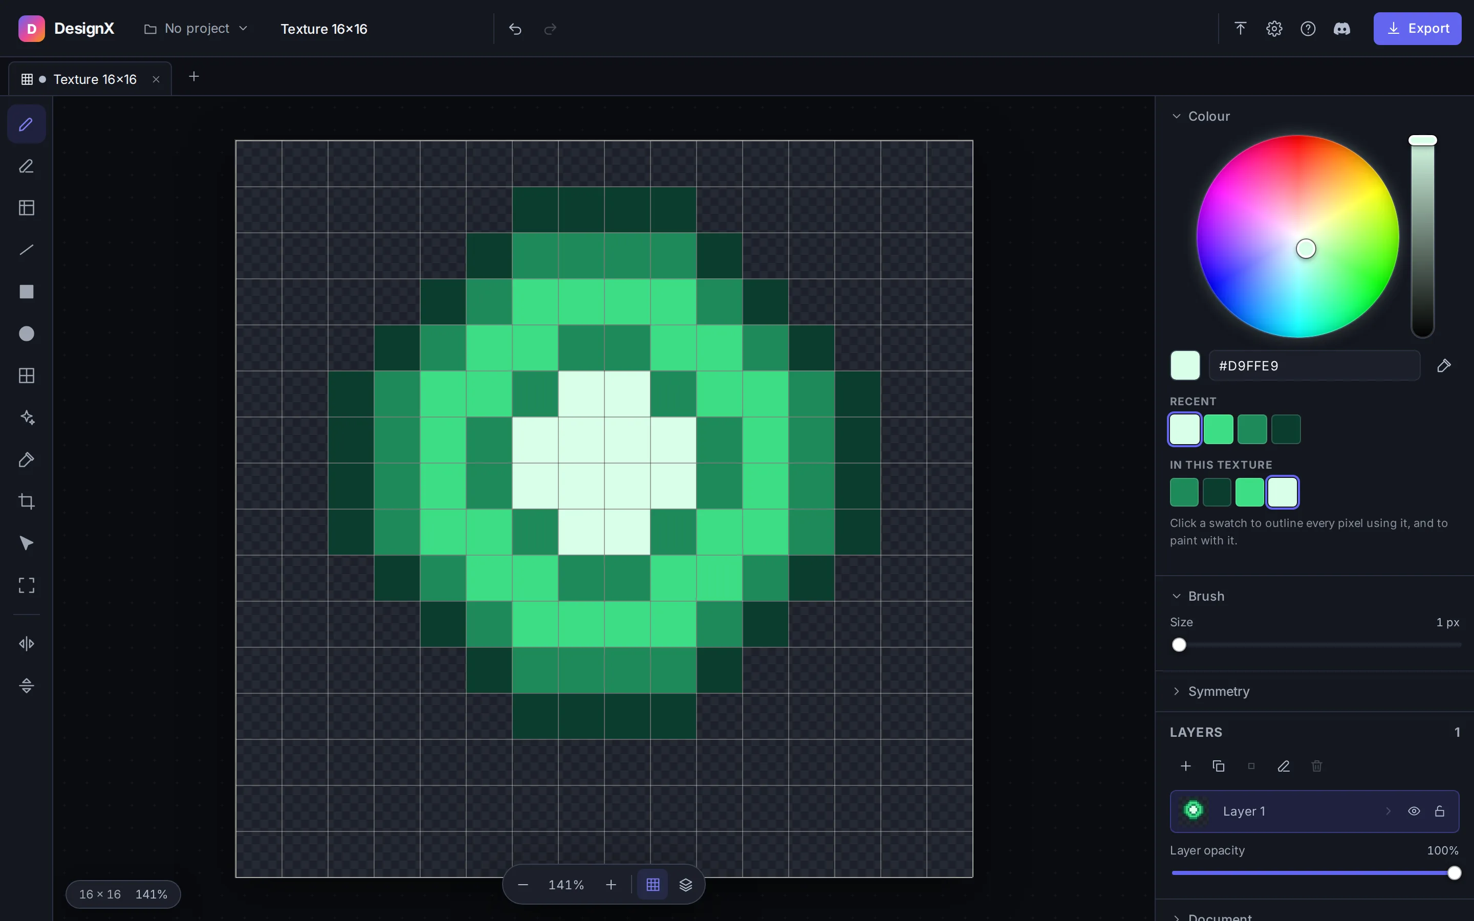Select the marquee selection frame tool

pos(26,585)
